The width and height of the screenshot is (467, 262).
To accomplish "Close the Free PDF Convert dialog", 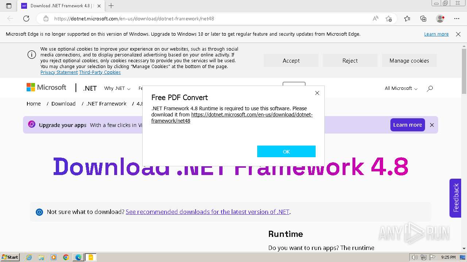I will point(317,93).
